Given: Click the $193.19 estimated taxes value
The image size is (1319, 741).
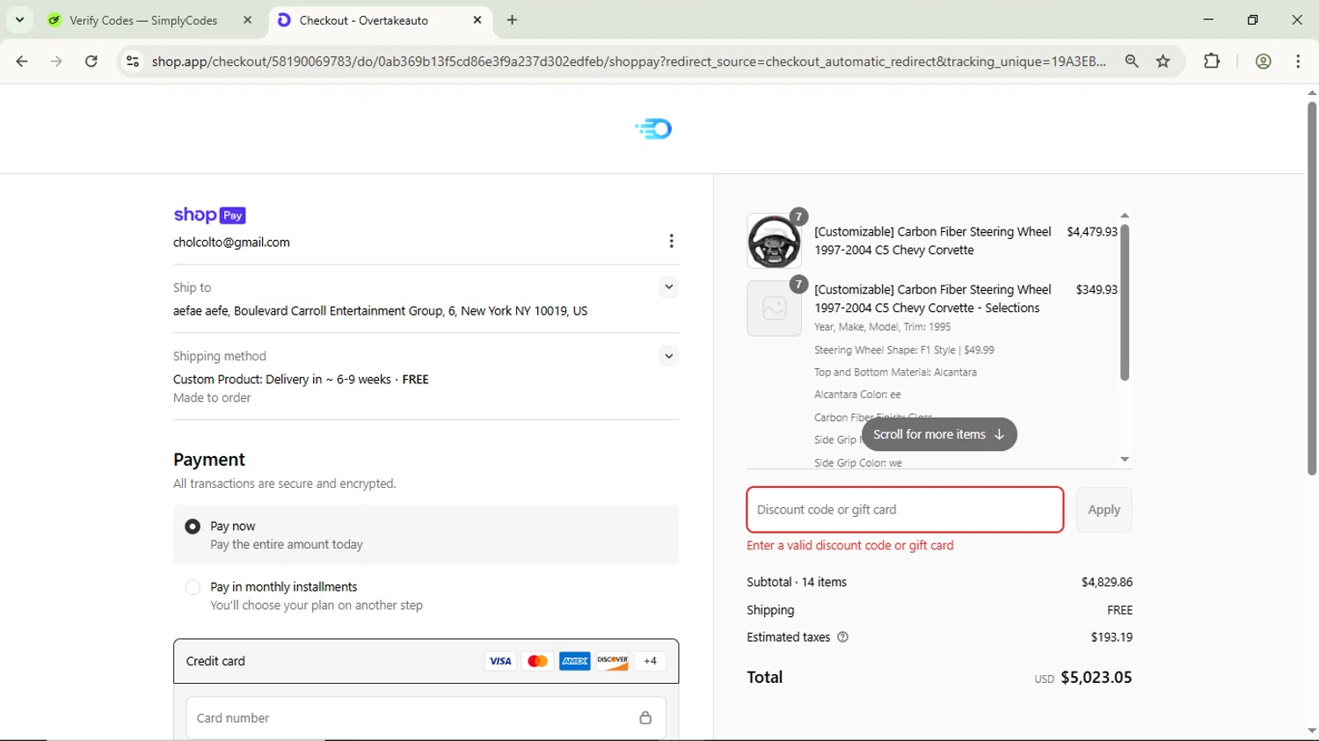Looking at the screenshot, I should point(1111,637).
